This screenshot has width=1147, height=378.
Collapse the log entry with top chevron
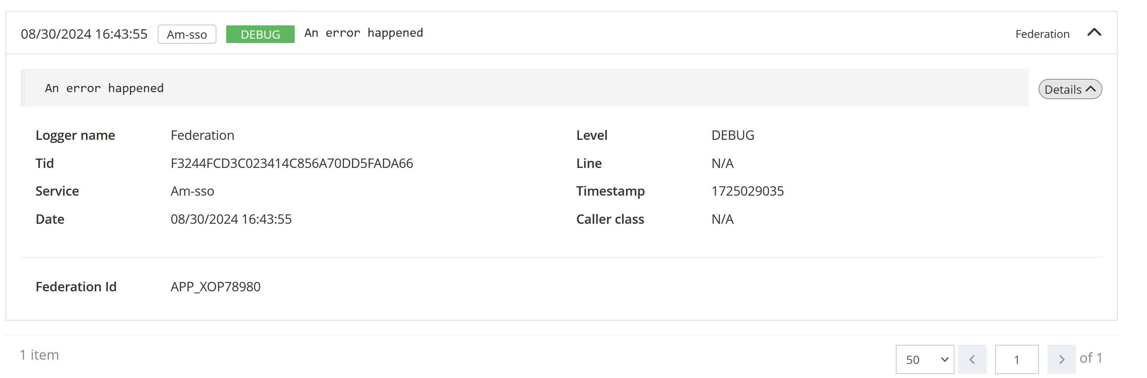(x=1093, y=32)
